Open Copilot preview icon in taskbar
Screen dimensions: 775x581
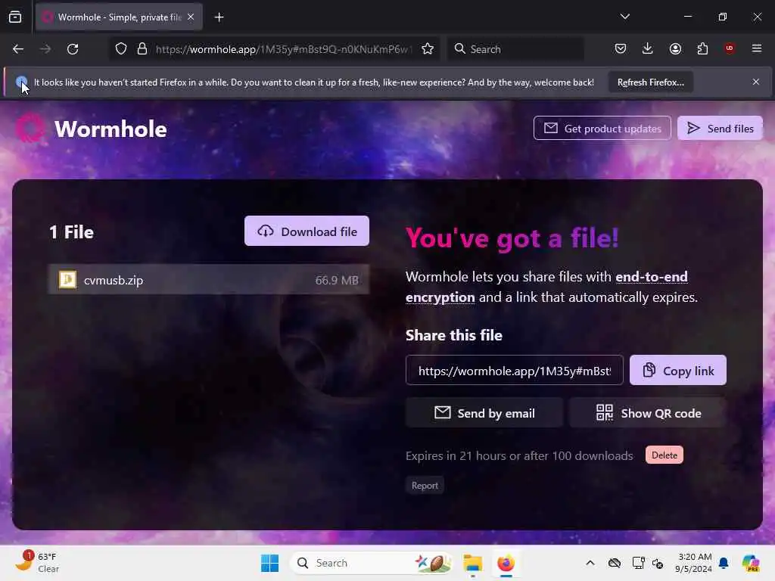tap(751, 563)
